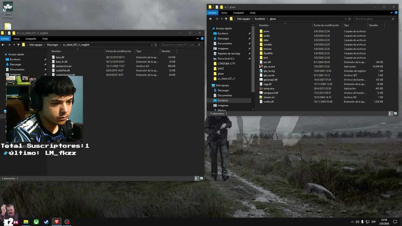This screenshot has width=402, height=226.
Task: Go back in the gtasa window
Action: click(x=211, y=19)
